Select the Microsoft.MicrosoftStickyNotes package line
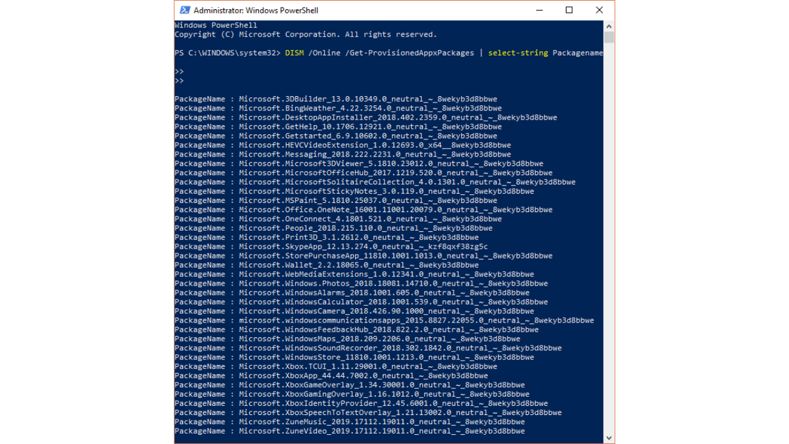Image resolution: width=789 pixels, height=444 pixels. pyautogui.click(x=354, y=191)
